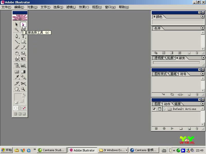Open the 渐变 panel flyout menu
Screen dimensions: 206x154
[x=203, y=57]
